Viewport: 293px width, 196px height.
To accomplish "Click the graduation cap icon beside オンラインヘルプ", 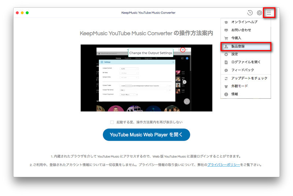I will pyautogui.click(x=226, y=22).
